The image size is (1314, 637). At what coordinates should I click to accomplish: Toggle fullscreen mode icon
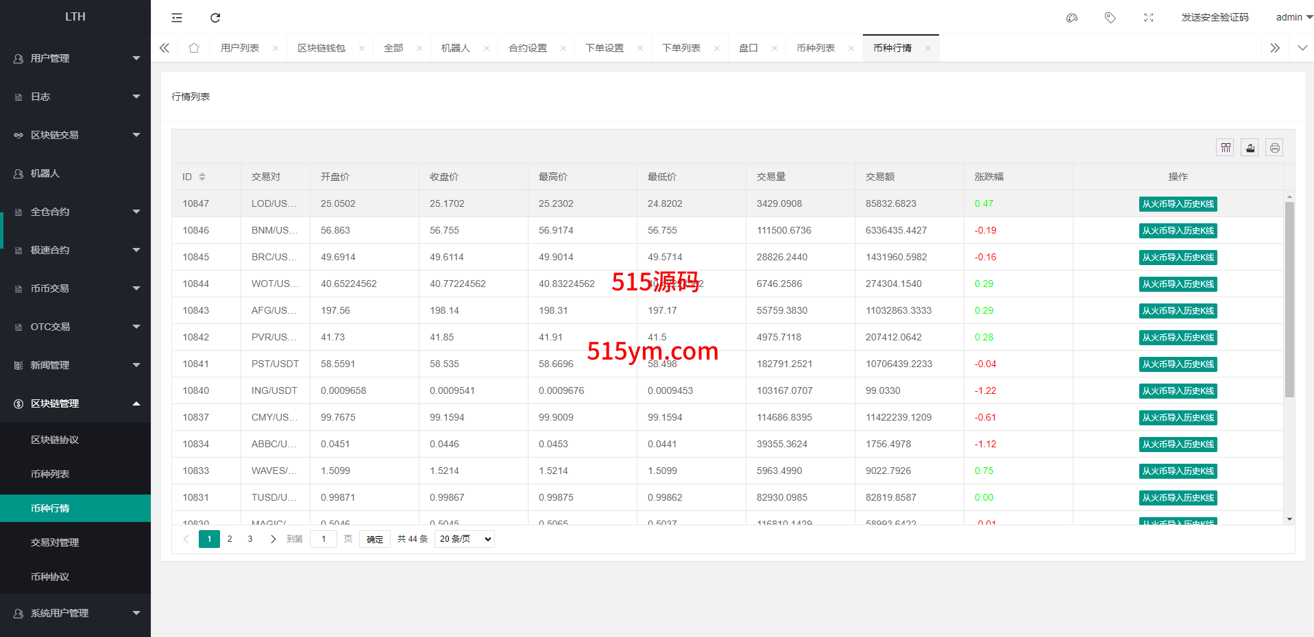(x=1149, y=18)
